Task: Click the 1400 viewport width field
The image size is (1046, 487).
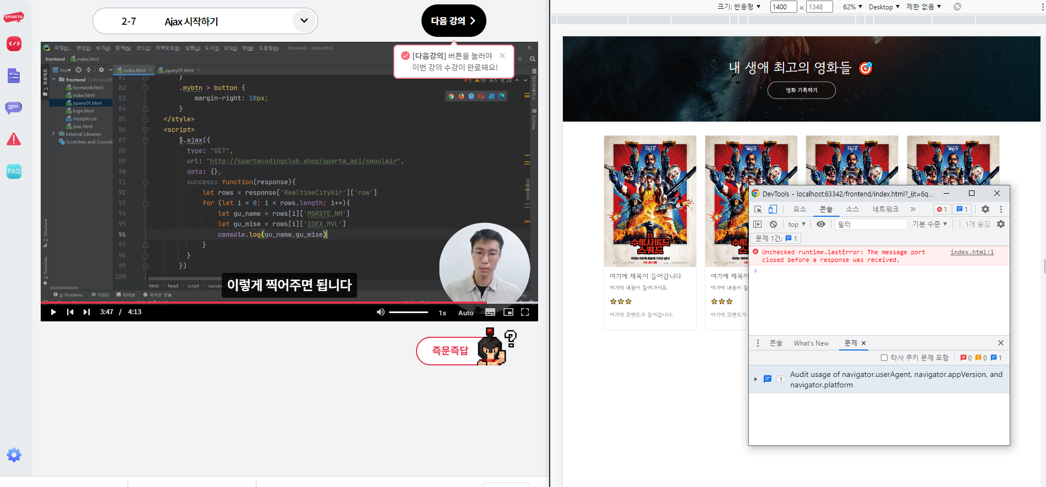Action: click(x=783, y=7)
